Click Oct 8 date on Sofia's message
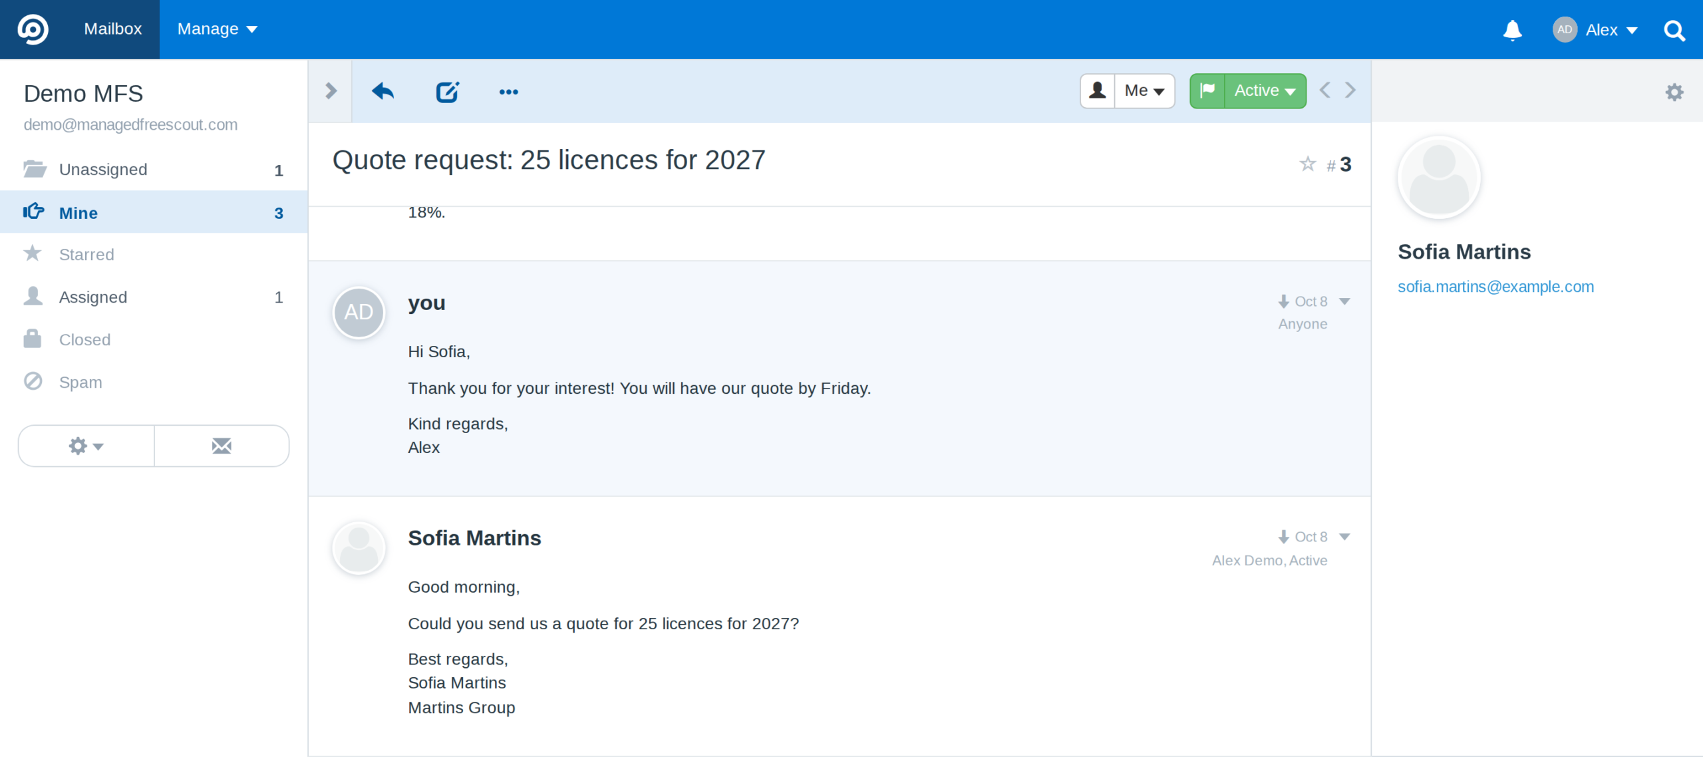The height and width of the screenshot is (757, 1703). coord(1311,537)
